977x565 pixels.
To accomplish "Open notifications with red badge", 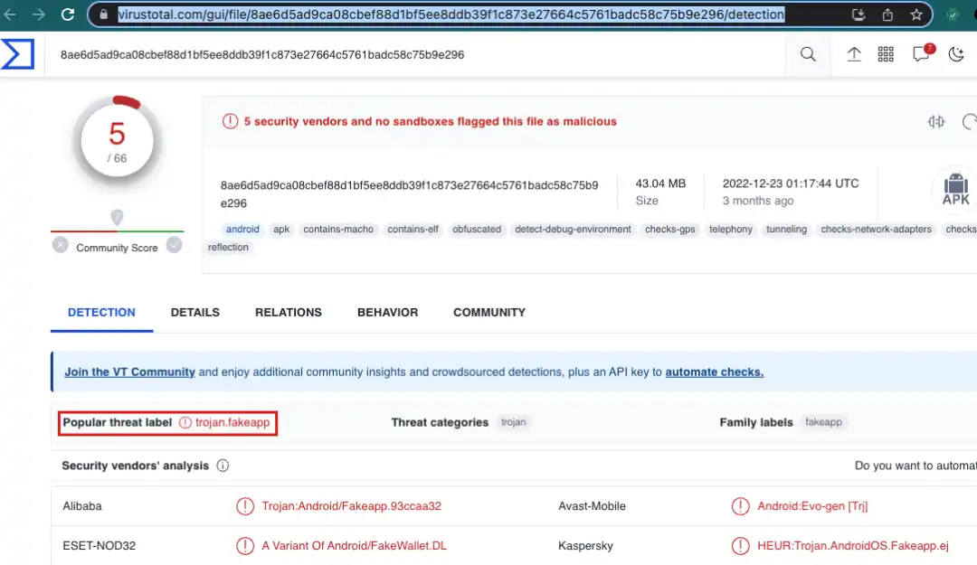I will [x=921, y=54].
